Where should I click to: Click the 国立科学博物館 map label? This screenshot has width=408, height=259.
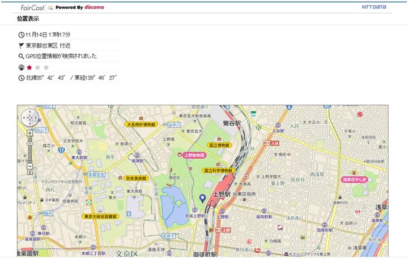(x=218, y=170)
